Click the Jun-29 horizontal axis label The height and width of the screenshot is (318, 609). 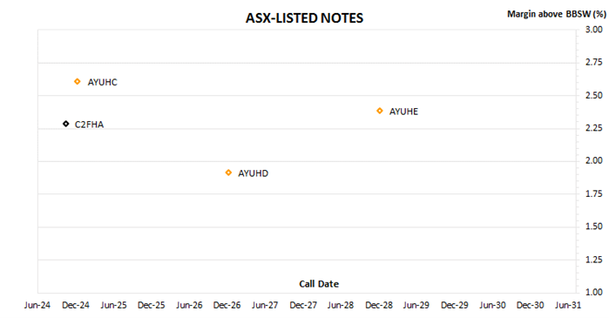[416, 305]
